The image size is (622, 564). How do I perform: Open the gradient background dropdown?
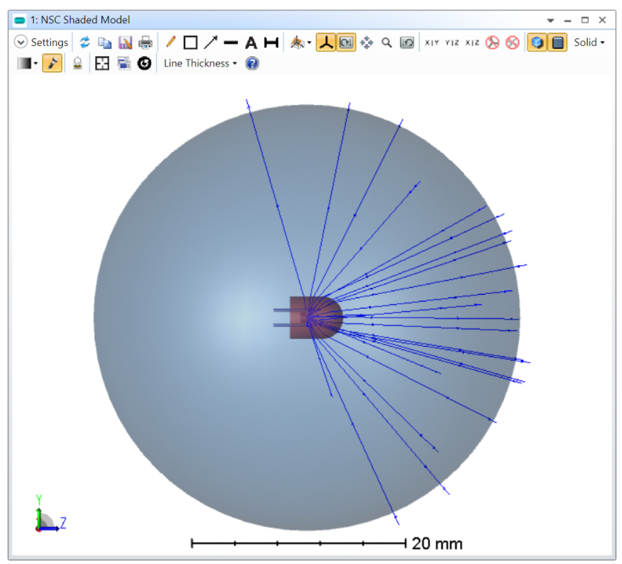coord(27,63)
